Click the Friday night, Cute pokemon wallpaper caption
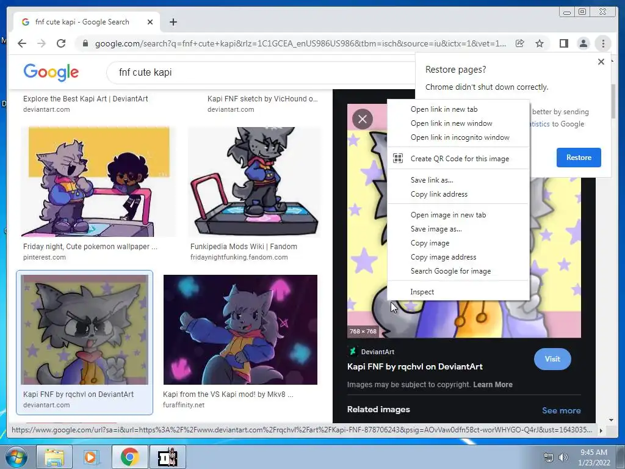The image size is (625, 469). tap(90, 247)
